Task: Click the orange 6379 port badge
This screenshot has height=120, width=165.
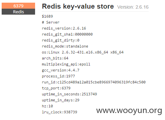Action: pos(18,6)
